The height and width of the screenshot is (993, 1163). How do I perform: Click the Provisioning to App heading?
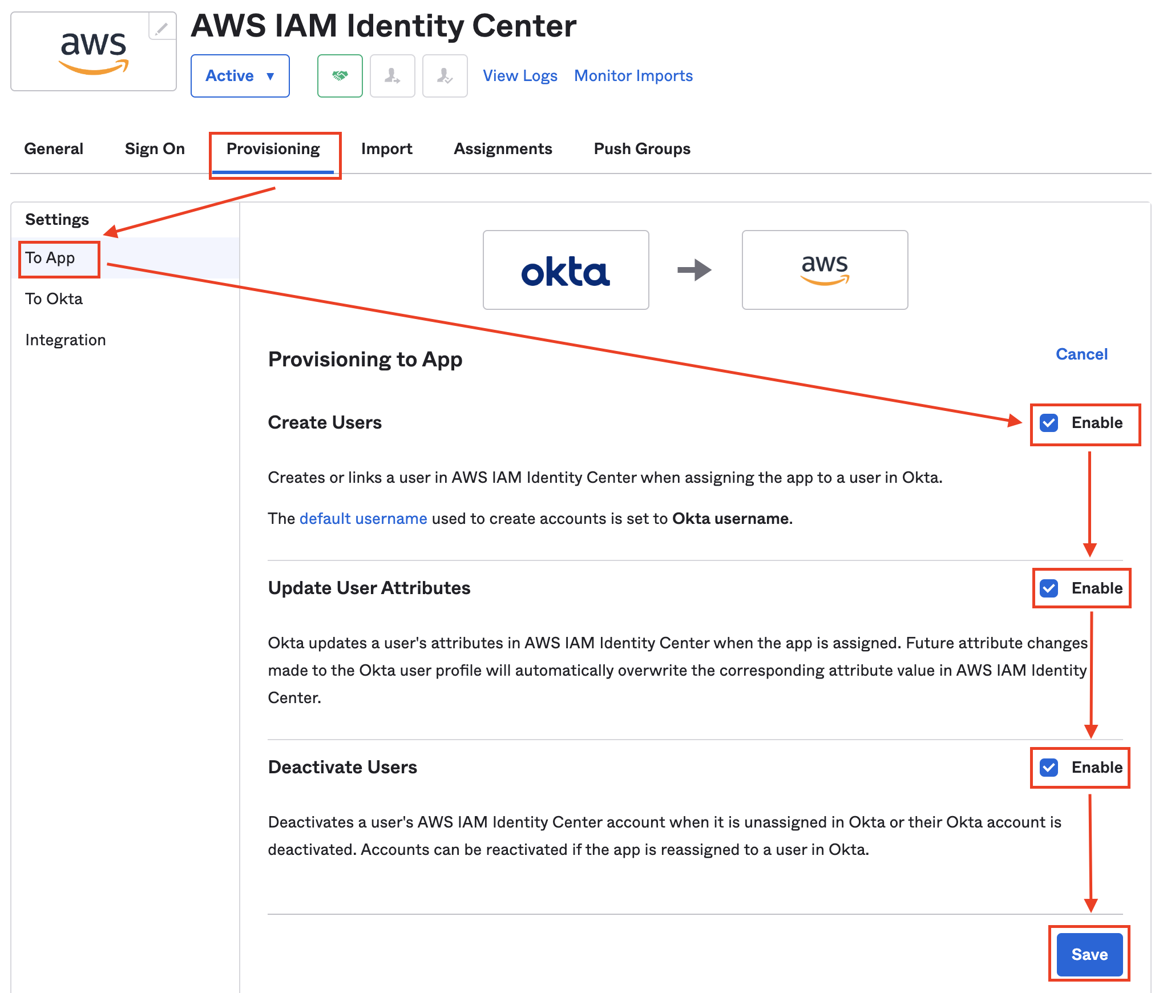point(365,360)
